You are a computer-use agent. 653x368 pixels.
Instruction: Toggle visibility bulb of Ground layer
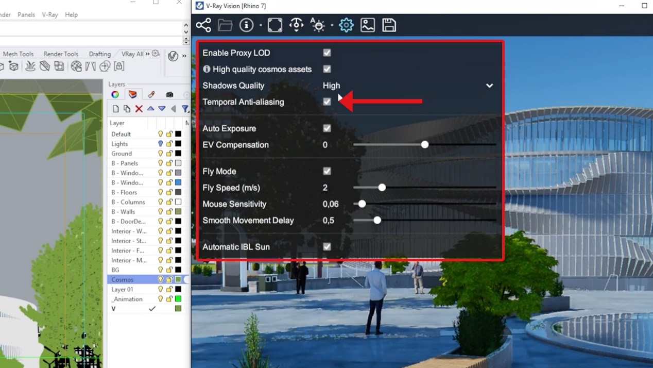tap(160, 154)
